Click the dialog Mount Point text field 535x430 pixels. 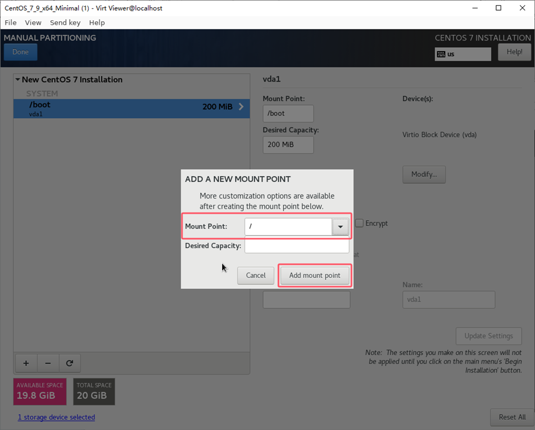288,227
